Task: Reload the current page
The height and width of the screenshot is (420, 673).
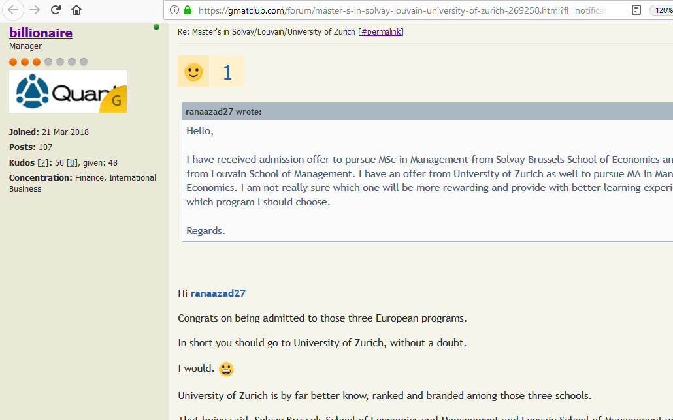Action: tap(56, 10)
